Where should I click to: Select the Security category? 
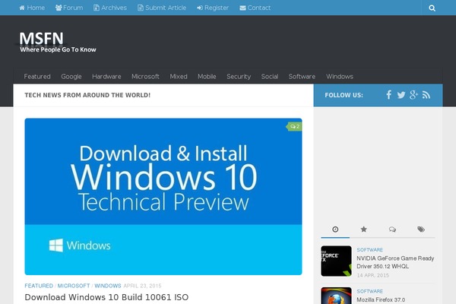pyautogui.click(x=239, y=77)
